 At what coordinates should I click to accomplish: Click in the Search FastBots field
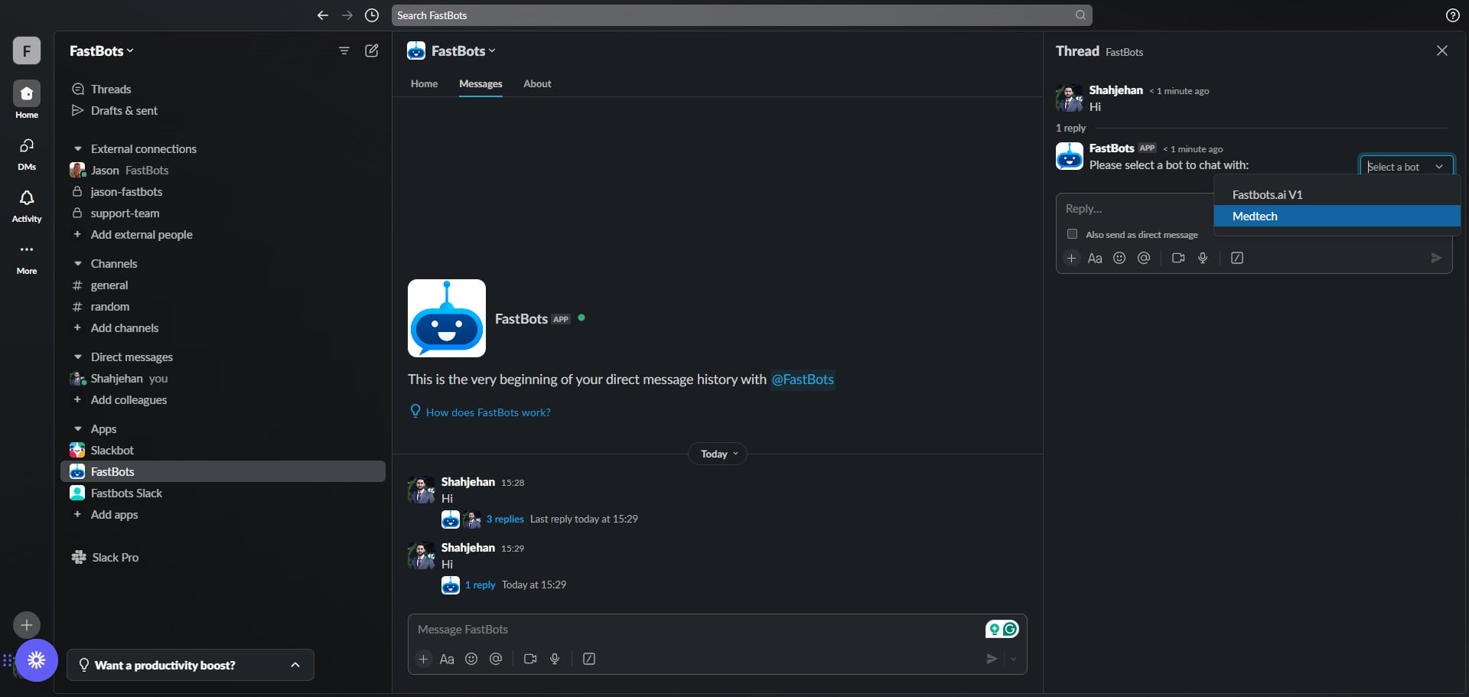[741, 15]
